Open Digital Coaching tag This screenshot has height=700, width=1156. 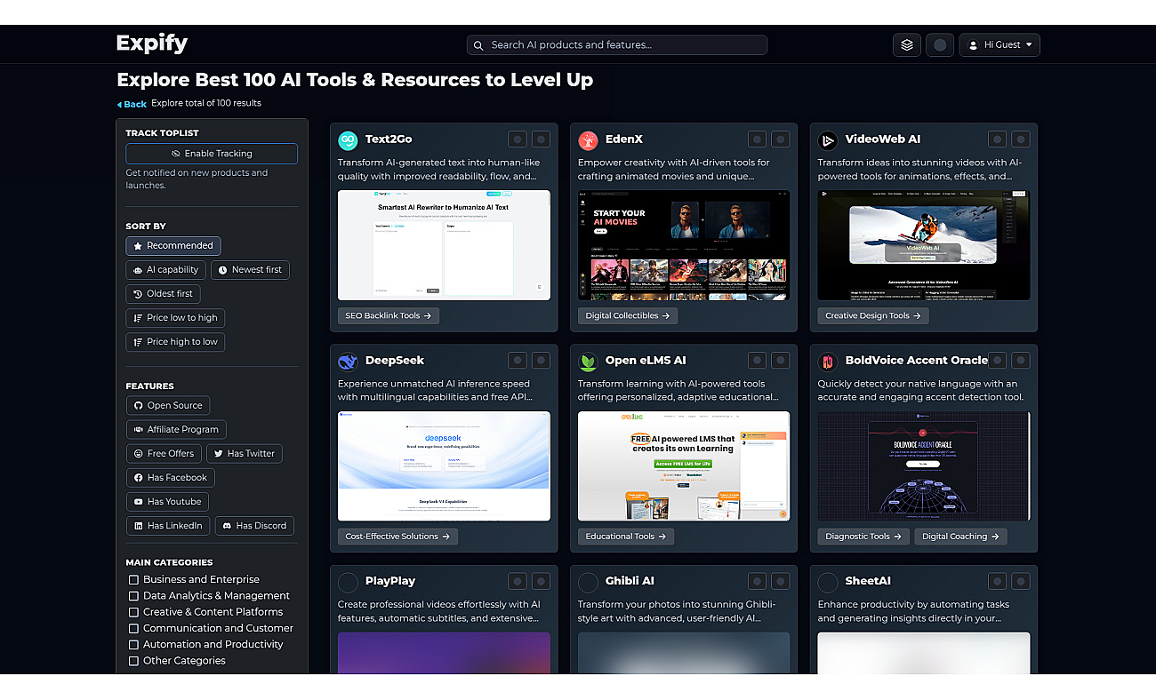[960, 537]
